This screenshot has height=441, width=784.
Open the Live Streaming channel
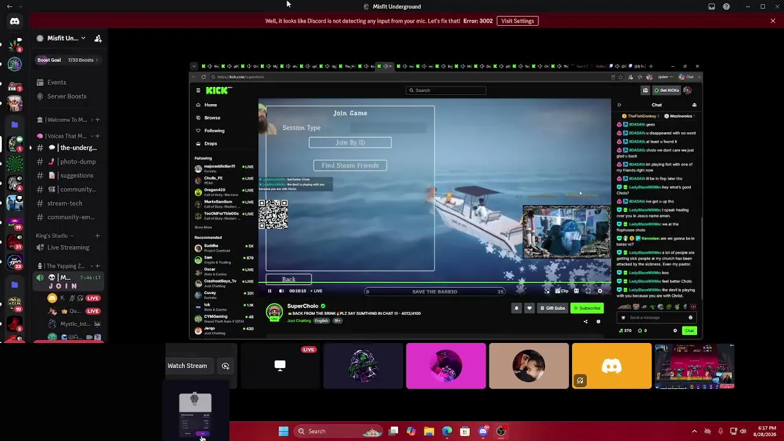69,247
